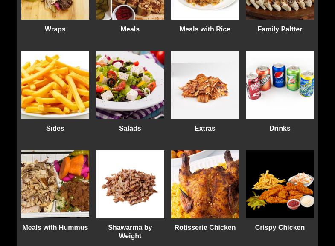Open the Extras shawarma meat image

(205, 85)
